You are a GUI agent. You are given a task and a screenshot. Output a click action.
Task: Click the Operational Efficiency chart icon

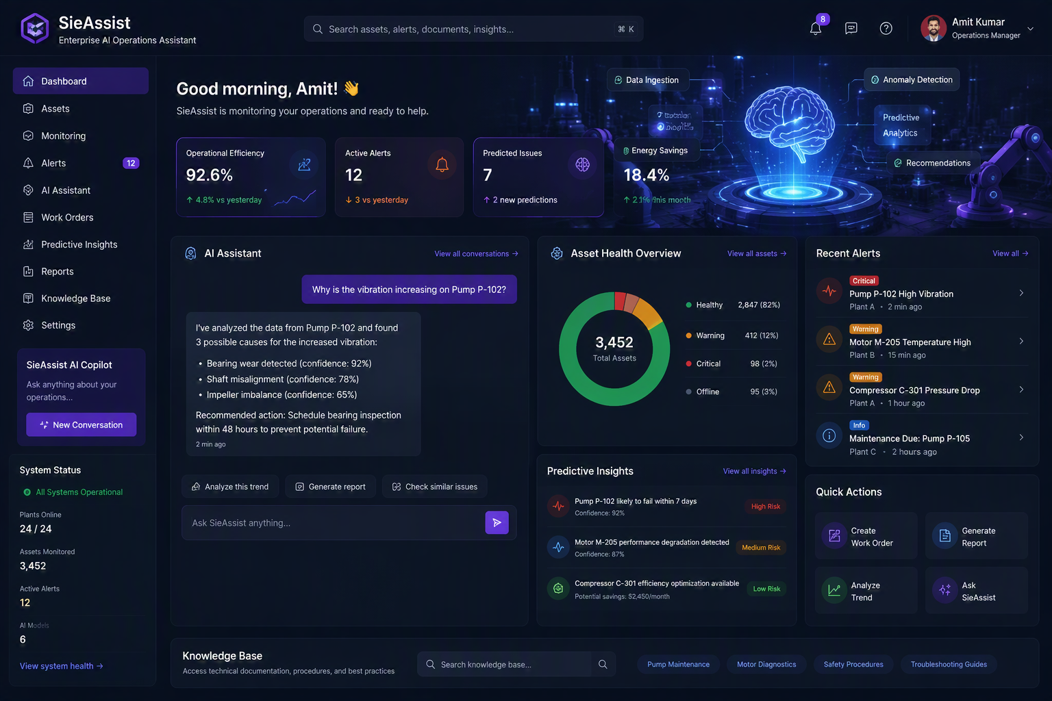[304, 164]
